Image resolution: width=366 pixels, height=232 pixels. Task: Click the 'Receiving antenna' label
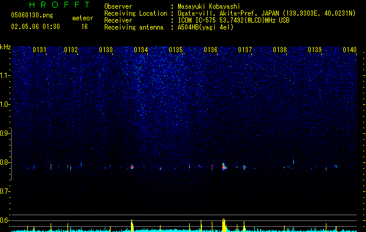(x=134, y=27)
